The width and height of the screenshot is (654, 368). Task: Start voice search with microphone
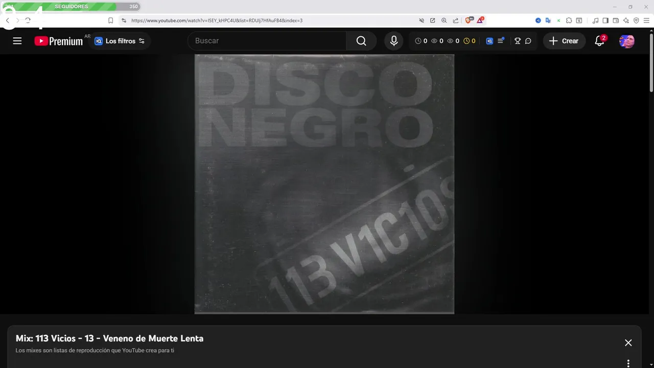coord(394,41)
